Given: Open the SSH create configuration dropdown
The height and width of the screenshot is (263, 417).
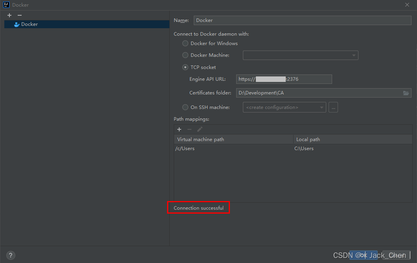Looking at the screenshot, I should click(x=284, y=107).
